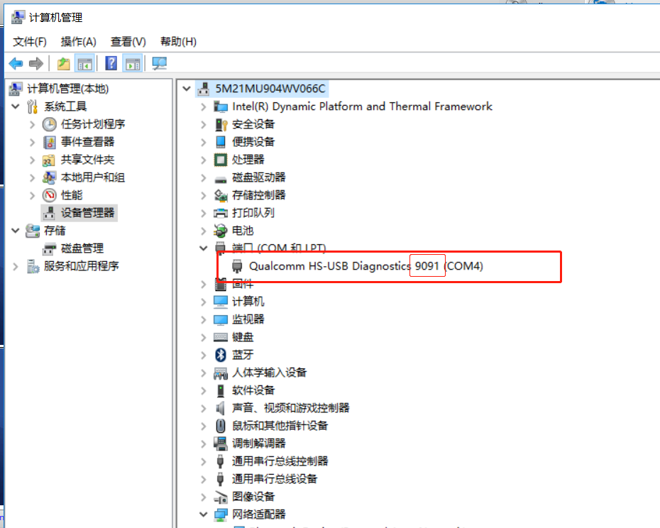660x528 pixels.
Task: Expand the 任务计划程序 node
Action: pyautogui.click(x=32, y=124)
